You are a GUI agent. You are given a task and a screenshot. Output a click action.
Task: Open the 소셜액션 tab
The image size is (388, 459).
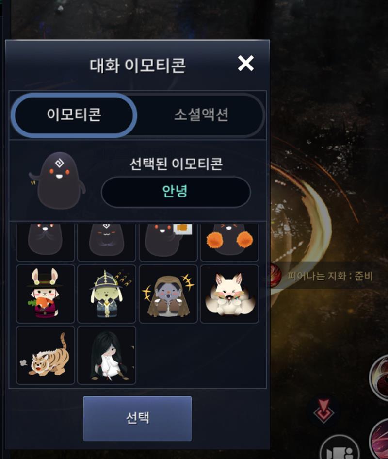coord(201,115)
